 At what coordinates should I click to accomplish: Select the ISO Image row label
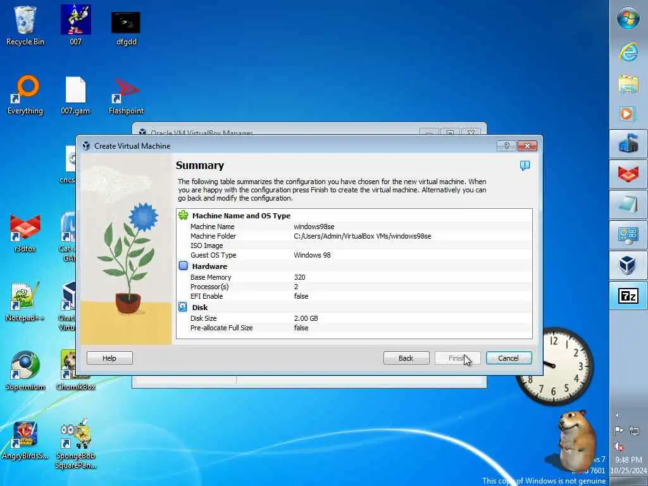click(207, 246)
